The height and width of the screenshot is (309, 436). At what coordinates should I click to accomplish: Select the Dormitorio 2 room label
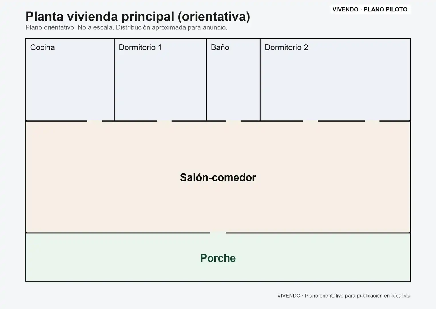coord(286,47)
